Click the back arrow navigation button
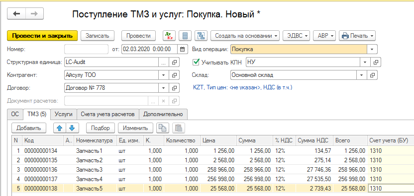The image size is (414, 196). coord(16,14)
